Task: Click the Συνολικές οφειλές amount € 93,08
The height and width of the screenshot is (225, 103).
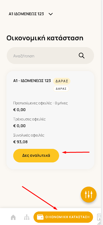Action: 20,142
